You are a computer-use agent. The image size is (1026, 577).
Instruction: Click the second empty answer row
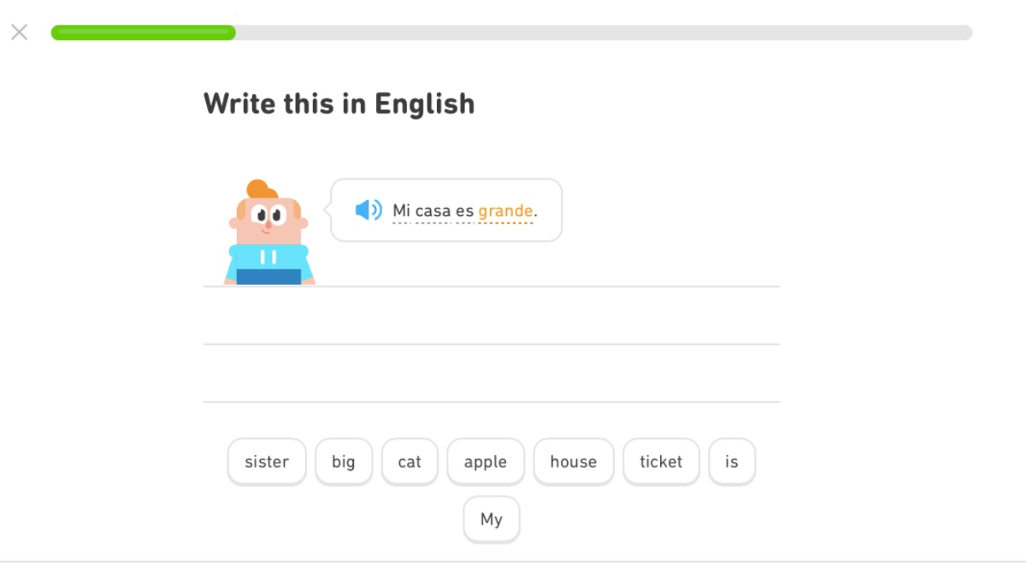[x=492, y=374]
